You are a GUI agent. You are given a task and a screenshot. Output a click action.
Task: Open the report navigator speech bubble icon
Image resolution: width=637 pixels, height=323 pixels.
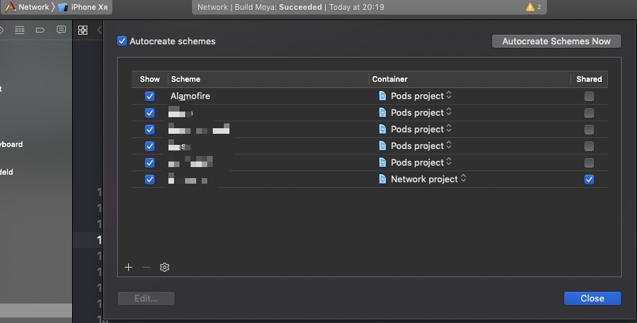click(x=61, y=30)
